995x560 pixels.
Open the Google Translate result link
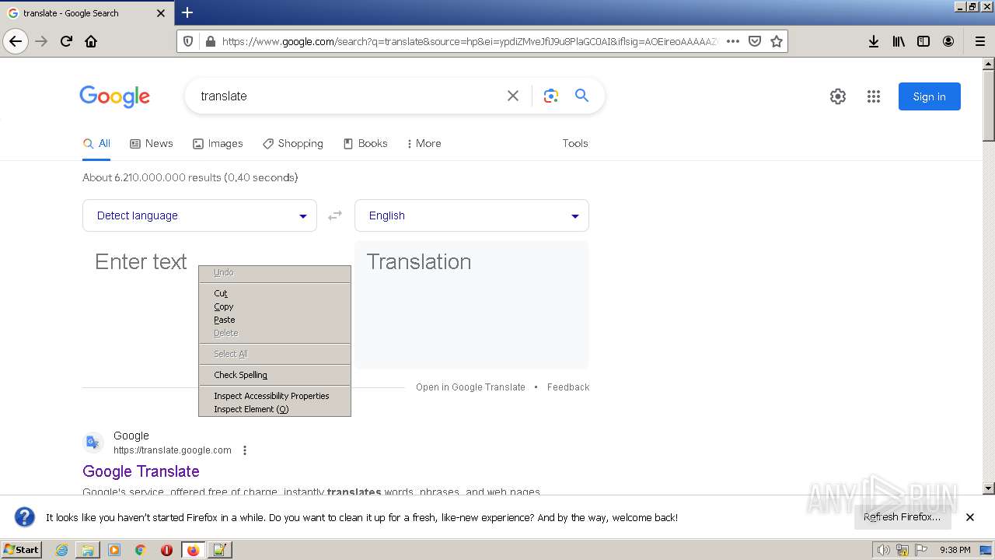tap(141, 471)
